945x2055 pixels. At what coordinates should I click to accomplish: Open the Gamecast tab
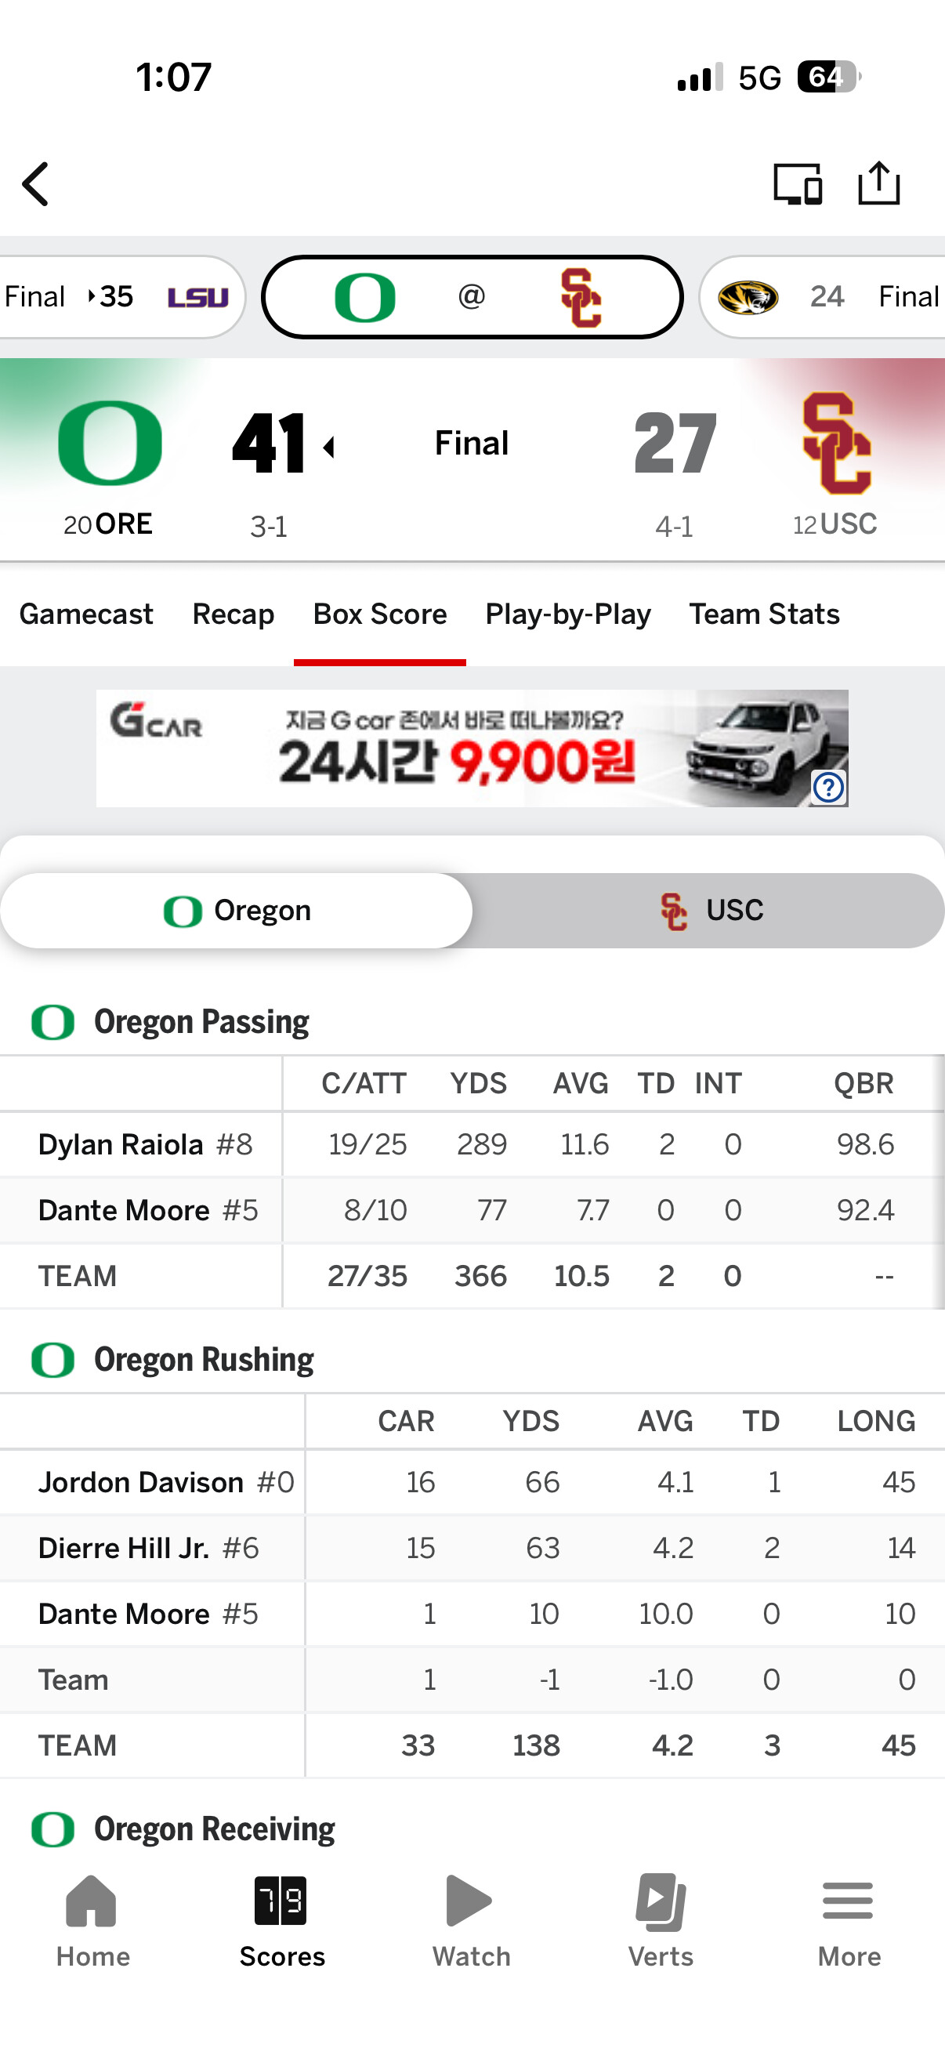(86, 614)
